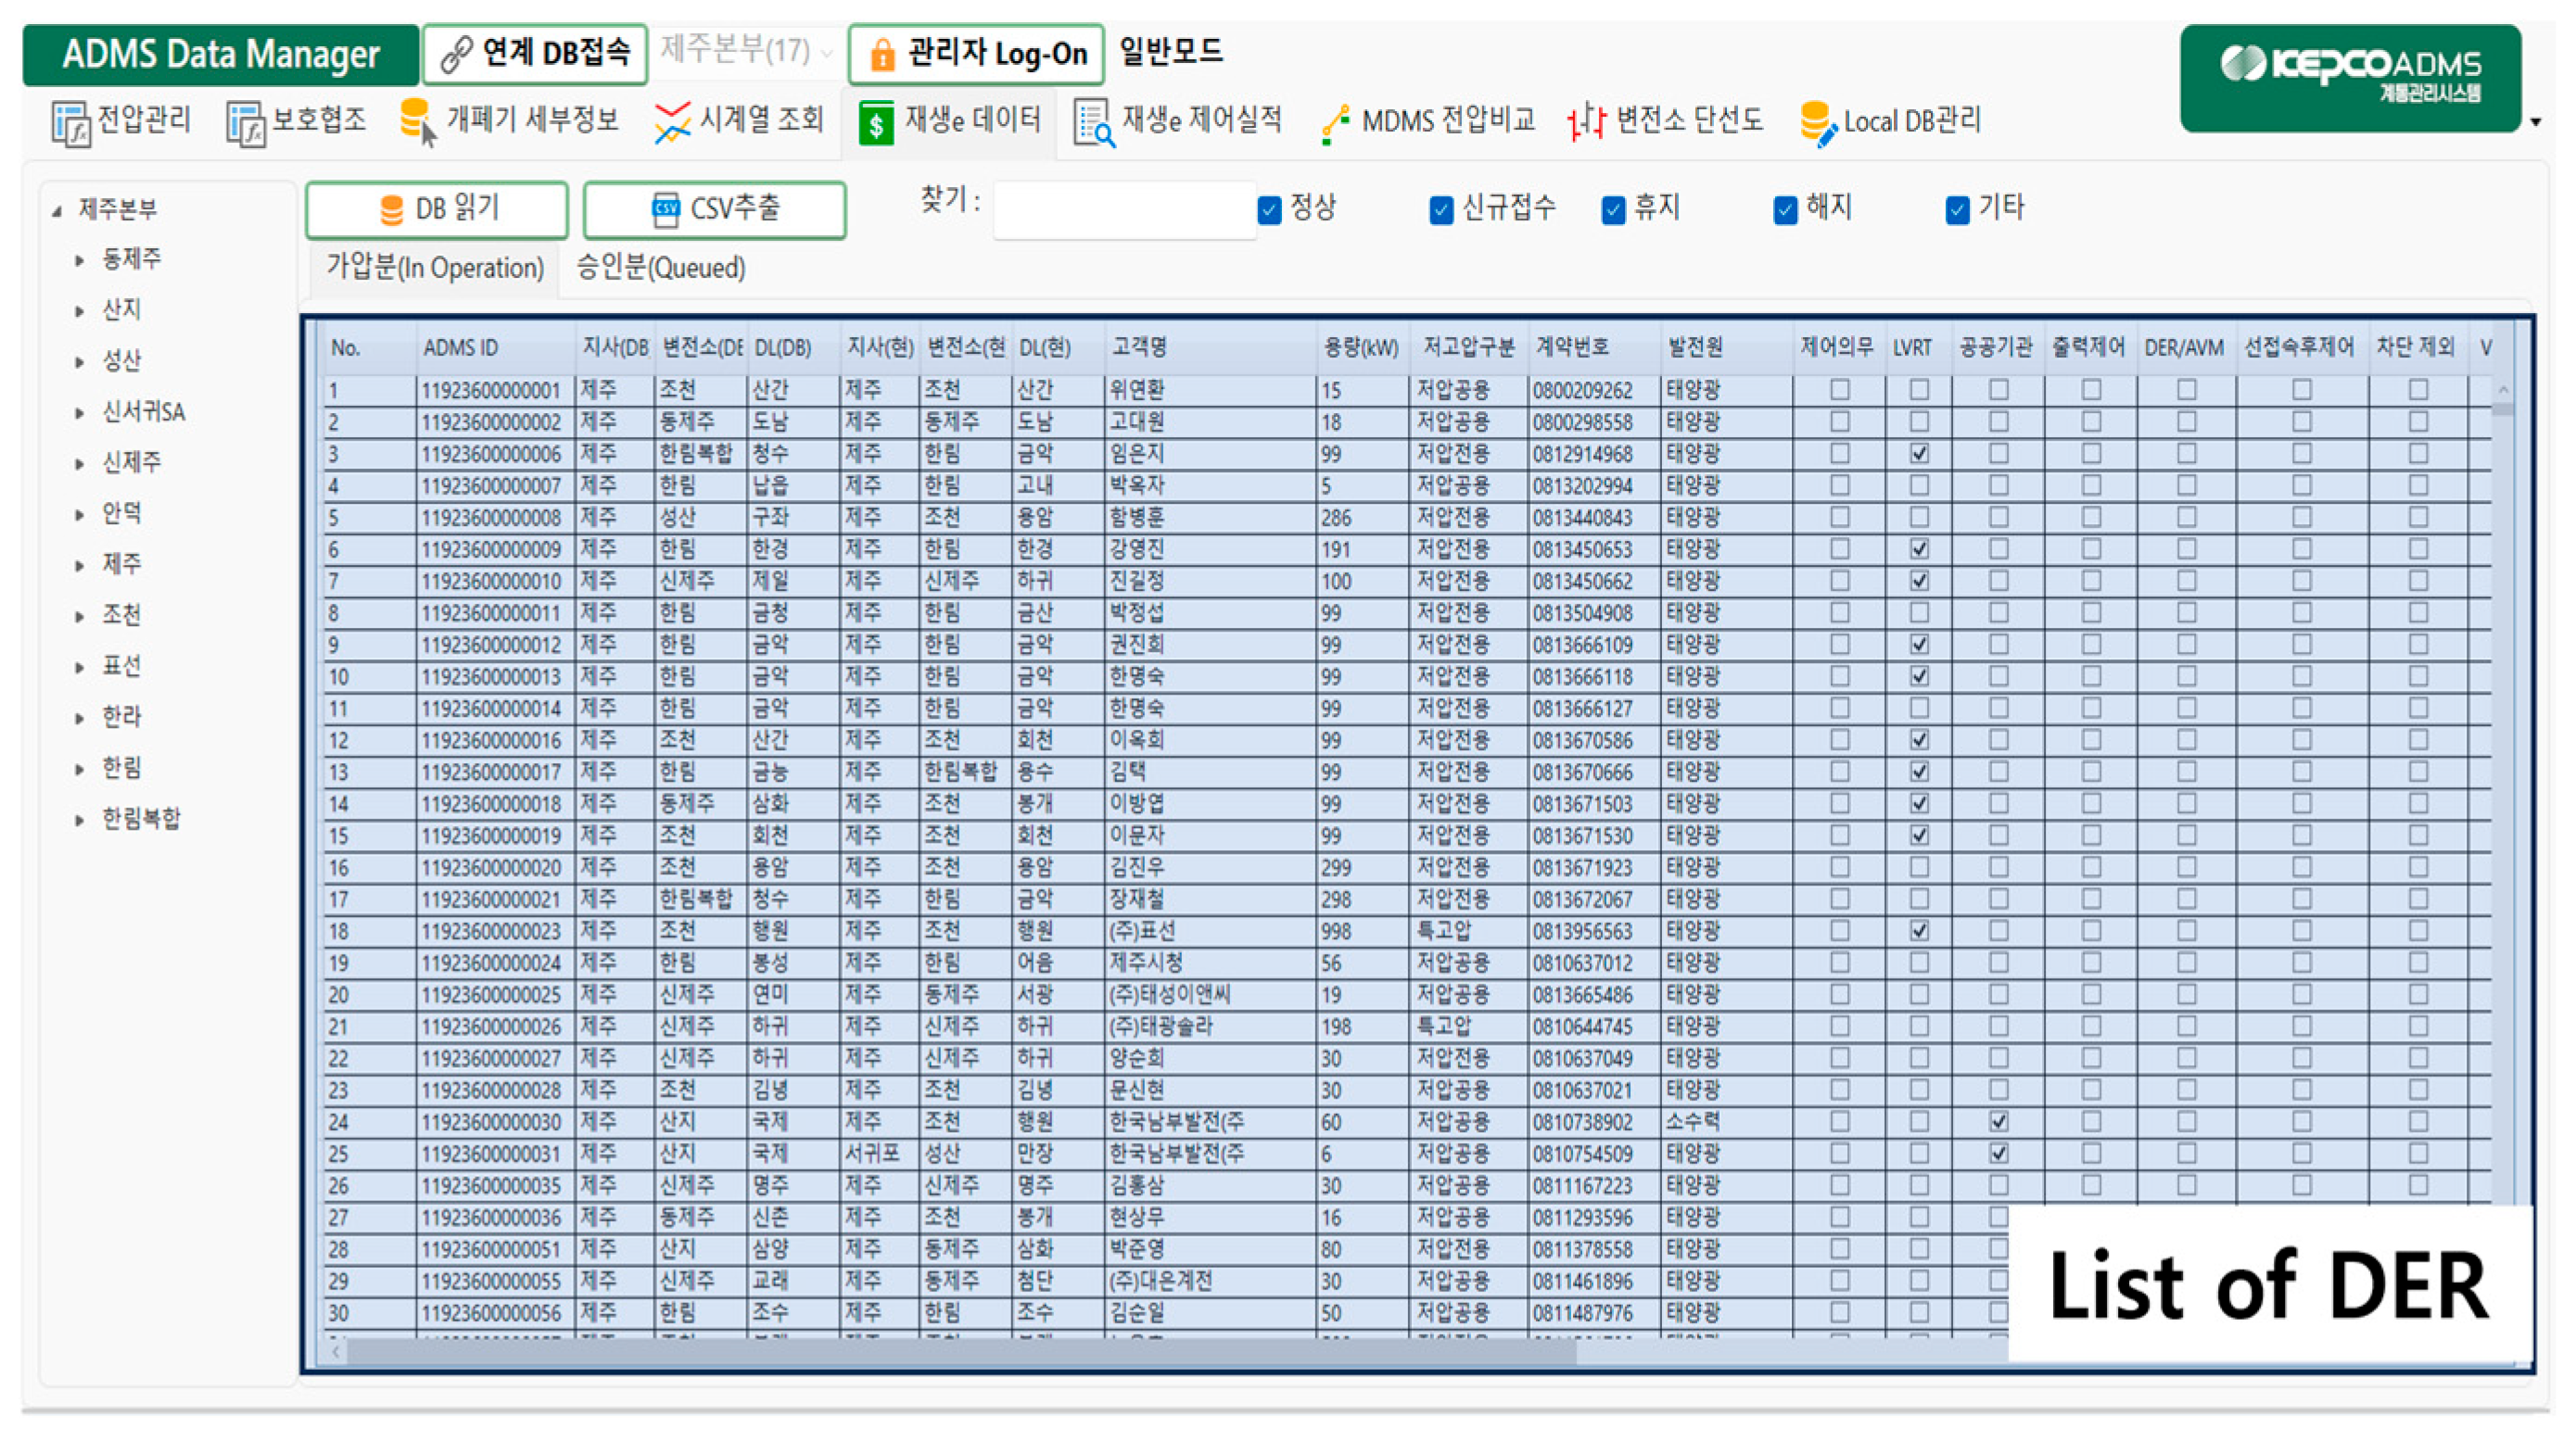This screenshot has height=1442, width=2576.
Task: Click the 재생e 제어실적 search icon
Action: click(1093, 123)
